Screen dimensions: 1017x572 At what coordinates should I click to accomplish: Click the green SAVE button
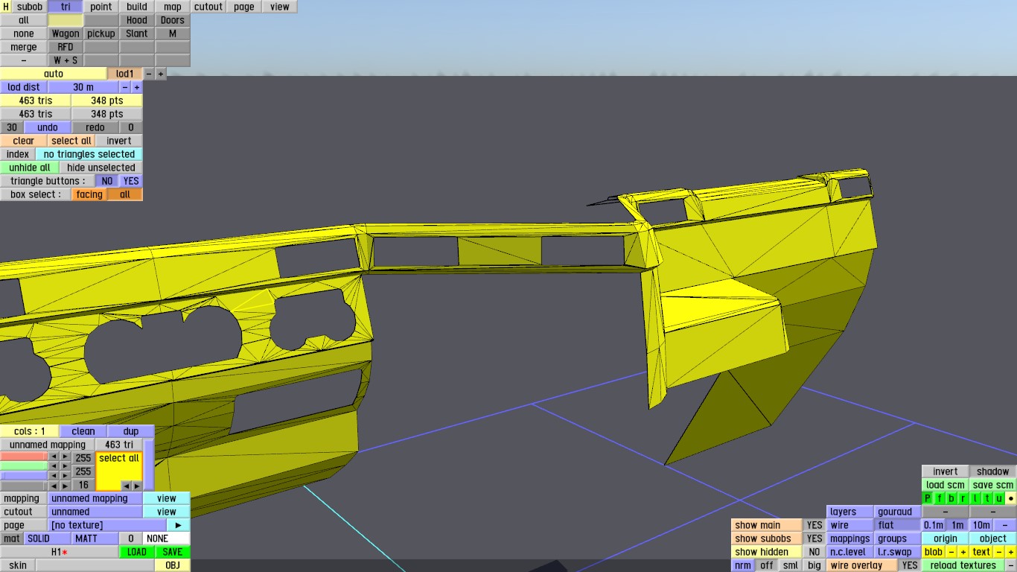tap(173, 552)
